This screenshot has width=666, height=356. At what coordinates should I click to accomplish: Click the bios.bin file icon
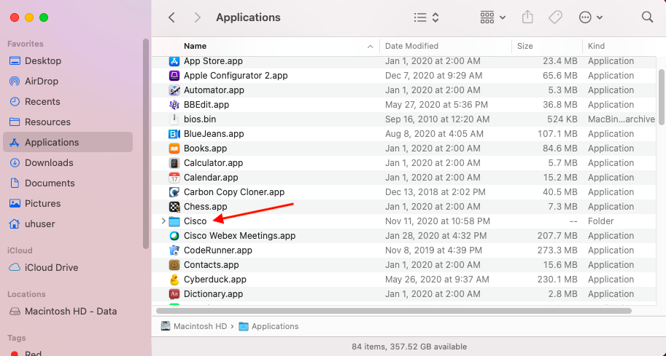(174, 119)
